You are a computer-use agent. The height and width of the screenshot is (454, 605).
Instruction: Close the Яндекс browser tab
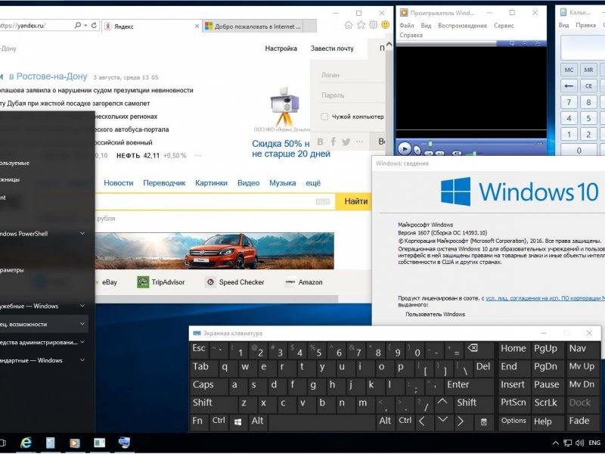coord(197,26)
